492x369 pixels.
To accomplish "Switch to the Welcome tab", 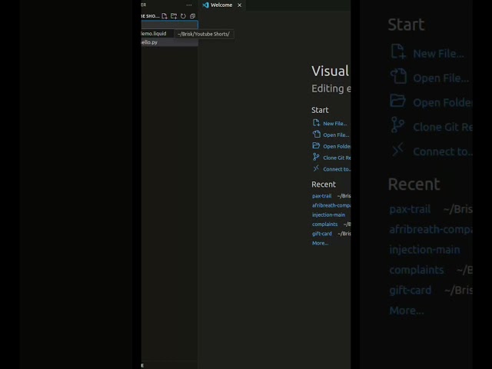I will point(221,5).
